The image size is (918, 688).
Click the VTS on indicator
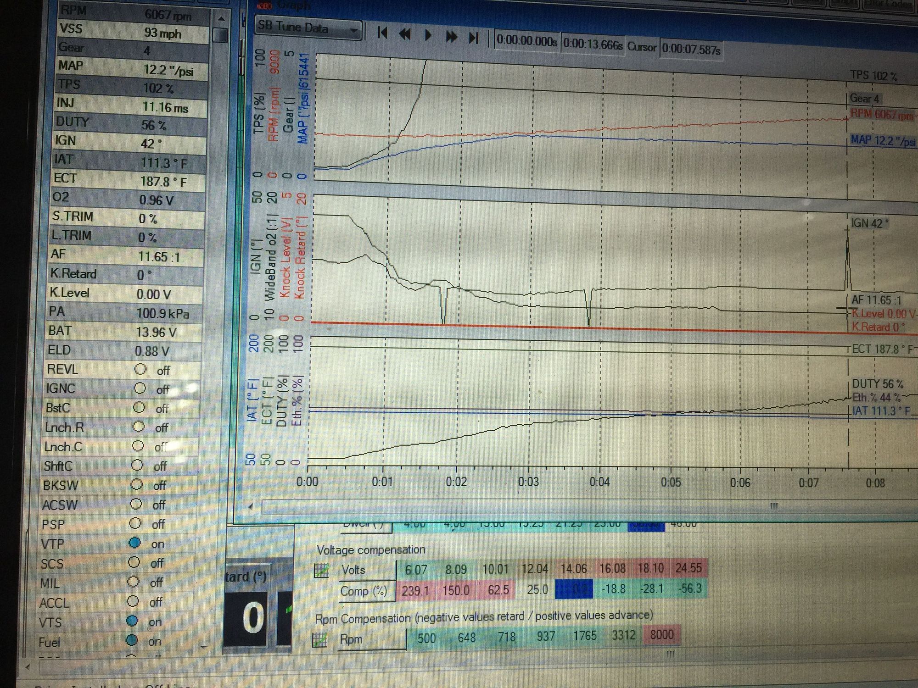132,621
